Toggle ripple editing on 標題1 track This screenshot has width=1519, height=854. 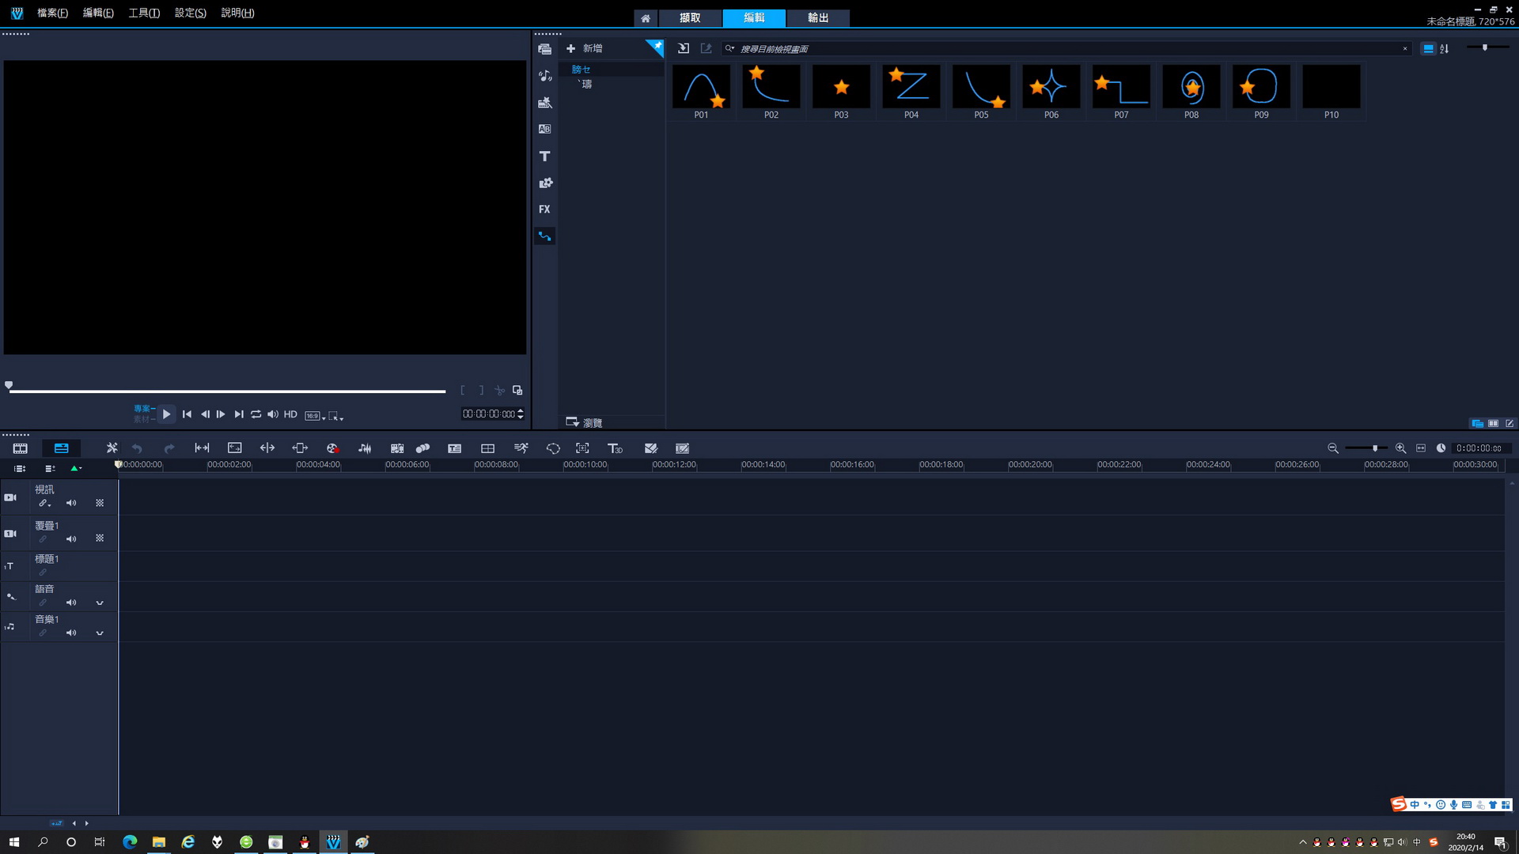coord(43,572)
